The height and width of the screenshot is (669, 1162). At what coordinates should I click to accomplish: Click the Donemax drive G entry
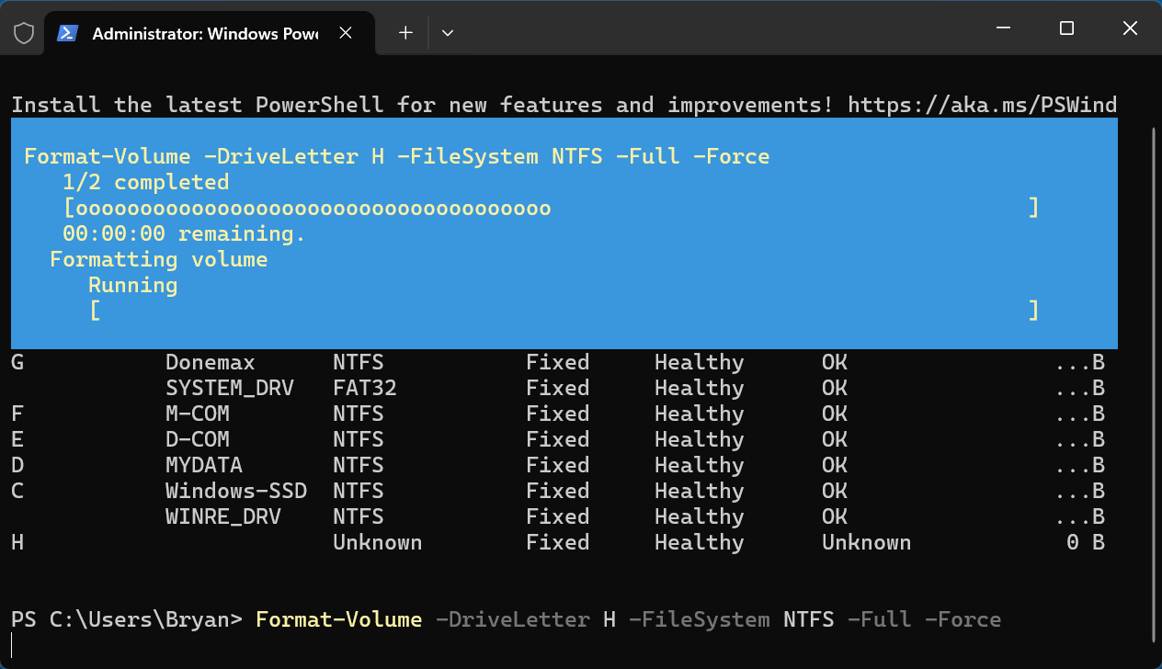pos(210,362)
